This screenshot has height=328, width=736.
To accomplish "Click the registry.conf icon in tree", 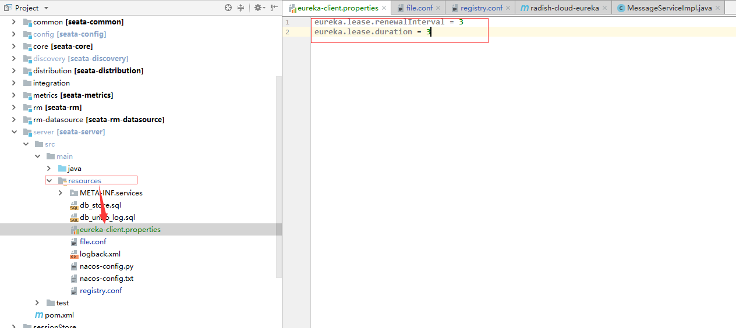I will click(x=74, y=290).
